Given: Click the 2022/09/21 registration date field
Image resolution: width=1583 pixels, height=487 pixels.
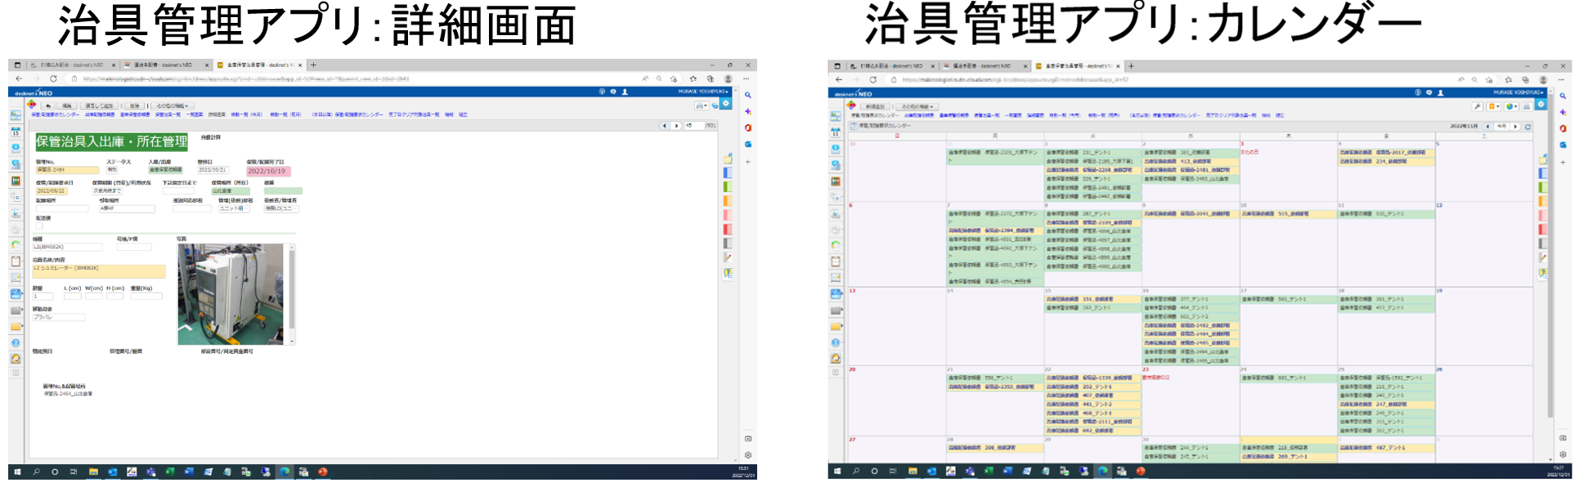Looking at the screenshot, I should [x=213, y=170].
